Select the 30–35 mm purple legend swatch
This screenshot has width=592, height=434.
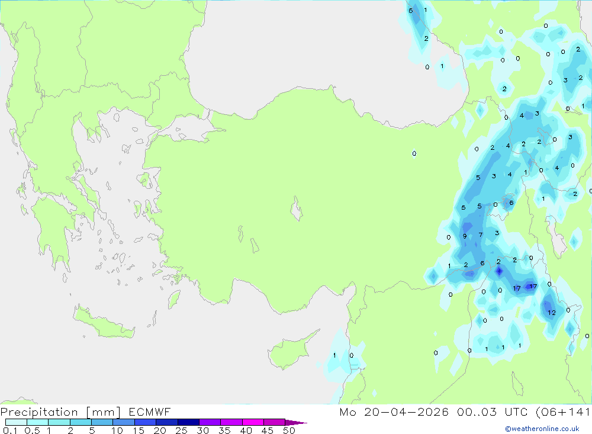pos(210,422)
